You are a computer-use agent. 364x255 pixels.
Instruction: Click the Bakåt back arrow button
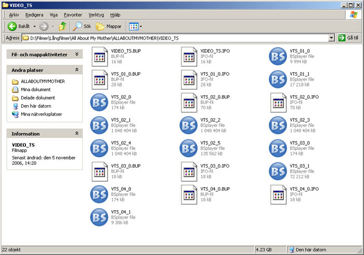pos(12,26)
